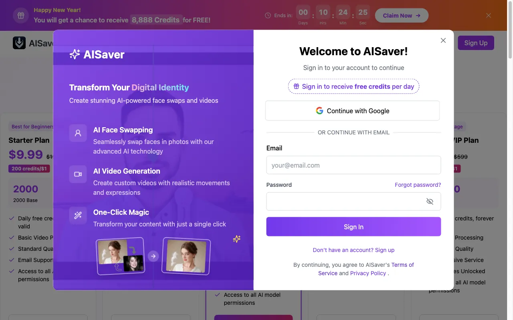Focus the Email input field

pos(353,165)
